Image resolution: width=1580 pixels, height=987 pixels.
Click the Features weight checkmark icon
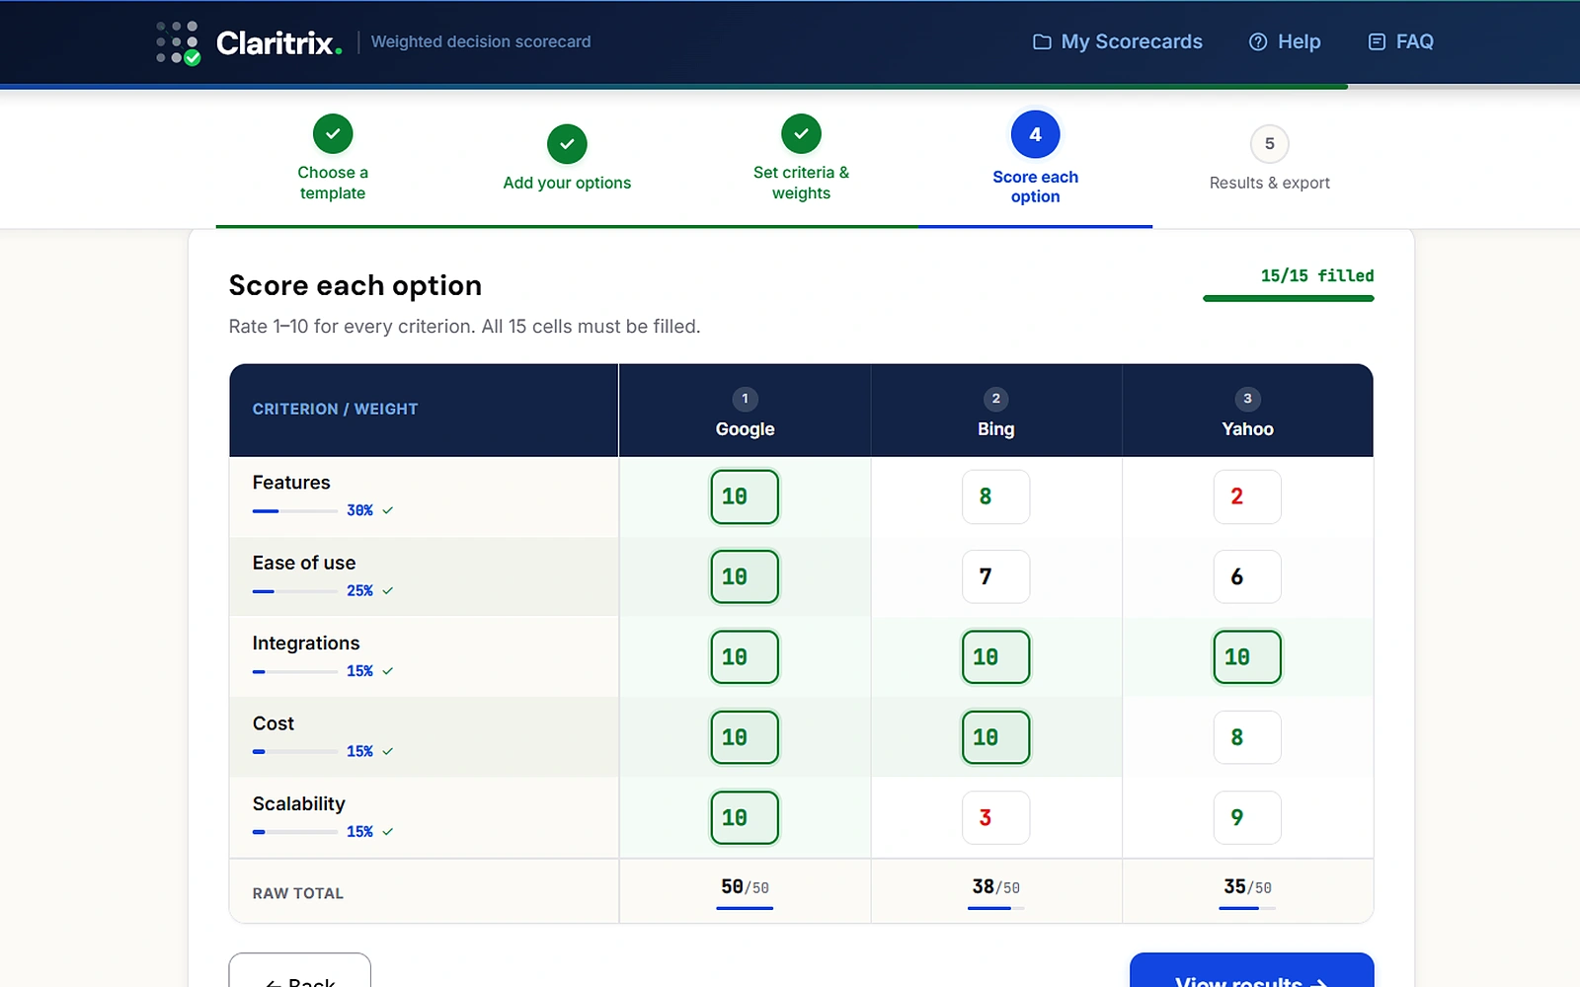pyautogui.click(x=388, y=510)
